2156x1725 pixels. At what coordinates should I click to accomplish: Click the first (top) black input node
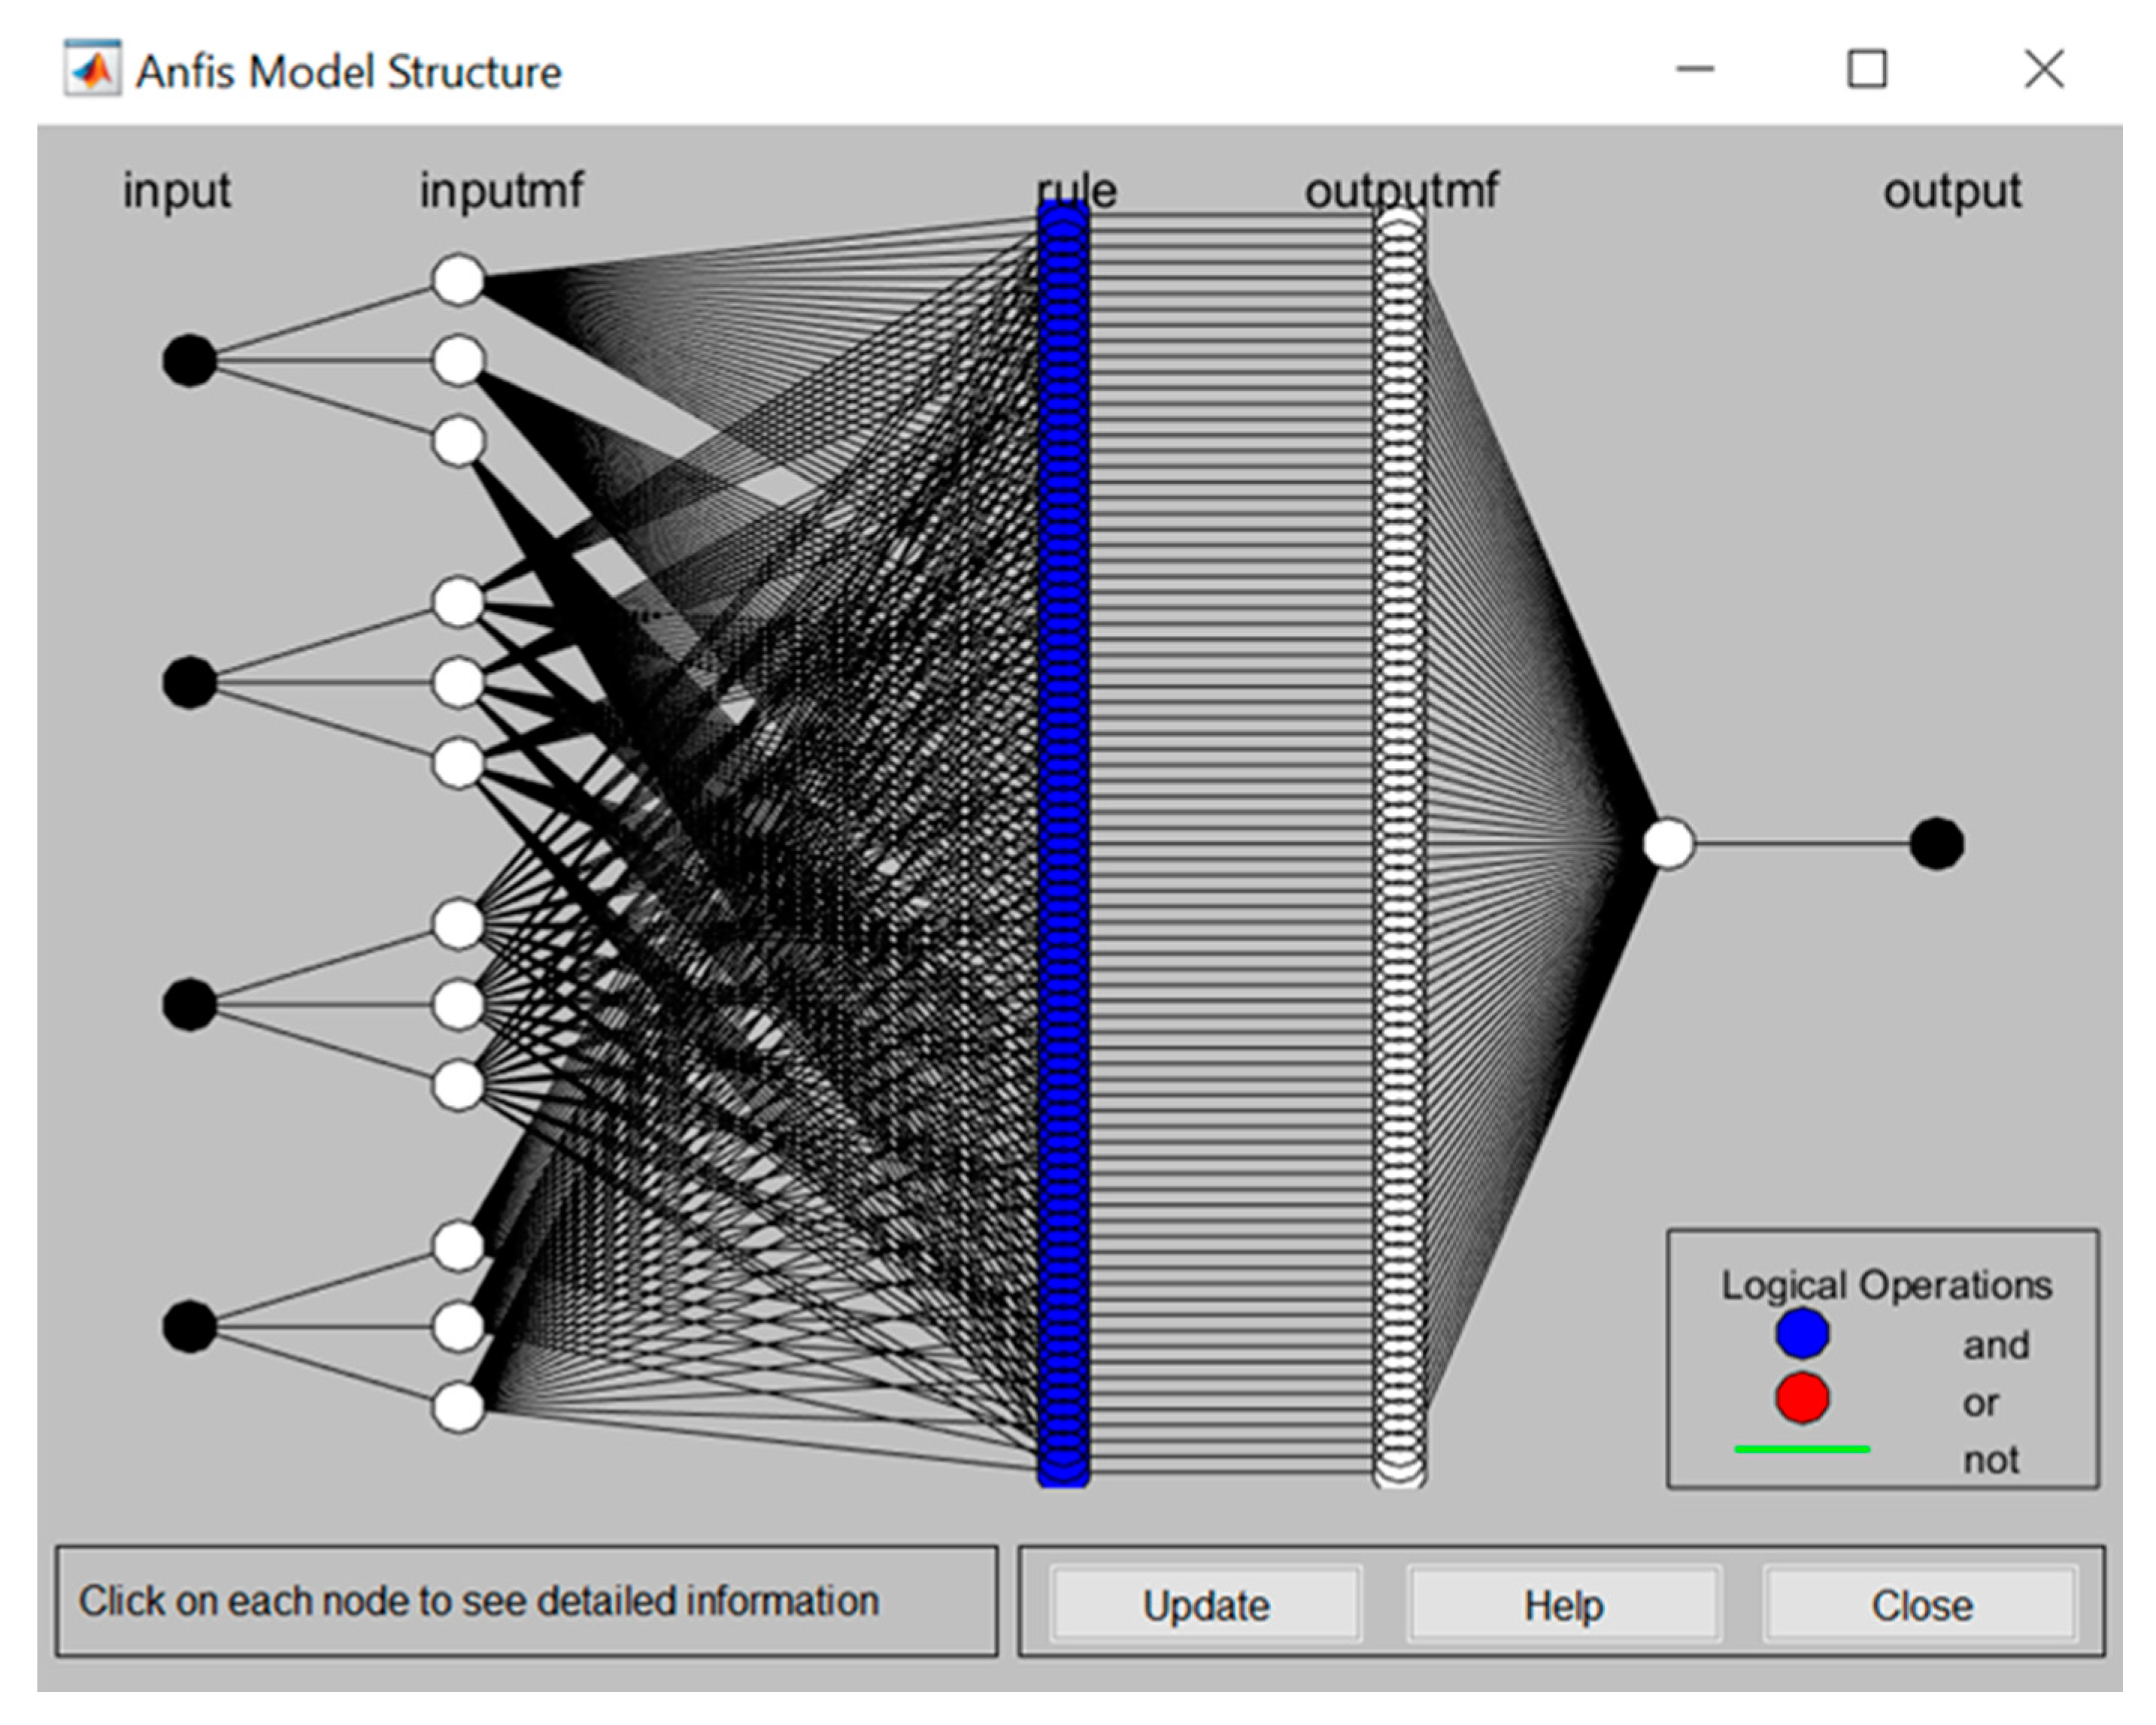[189, 360]
